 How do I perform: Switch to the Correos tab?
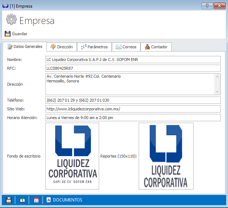126,47
